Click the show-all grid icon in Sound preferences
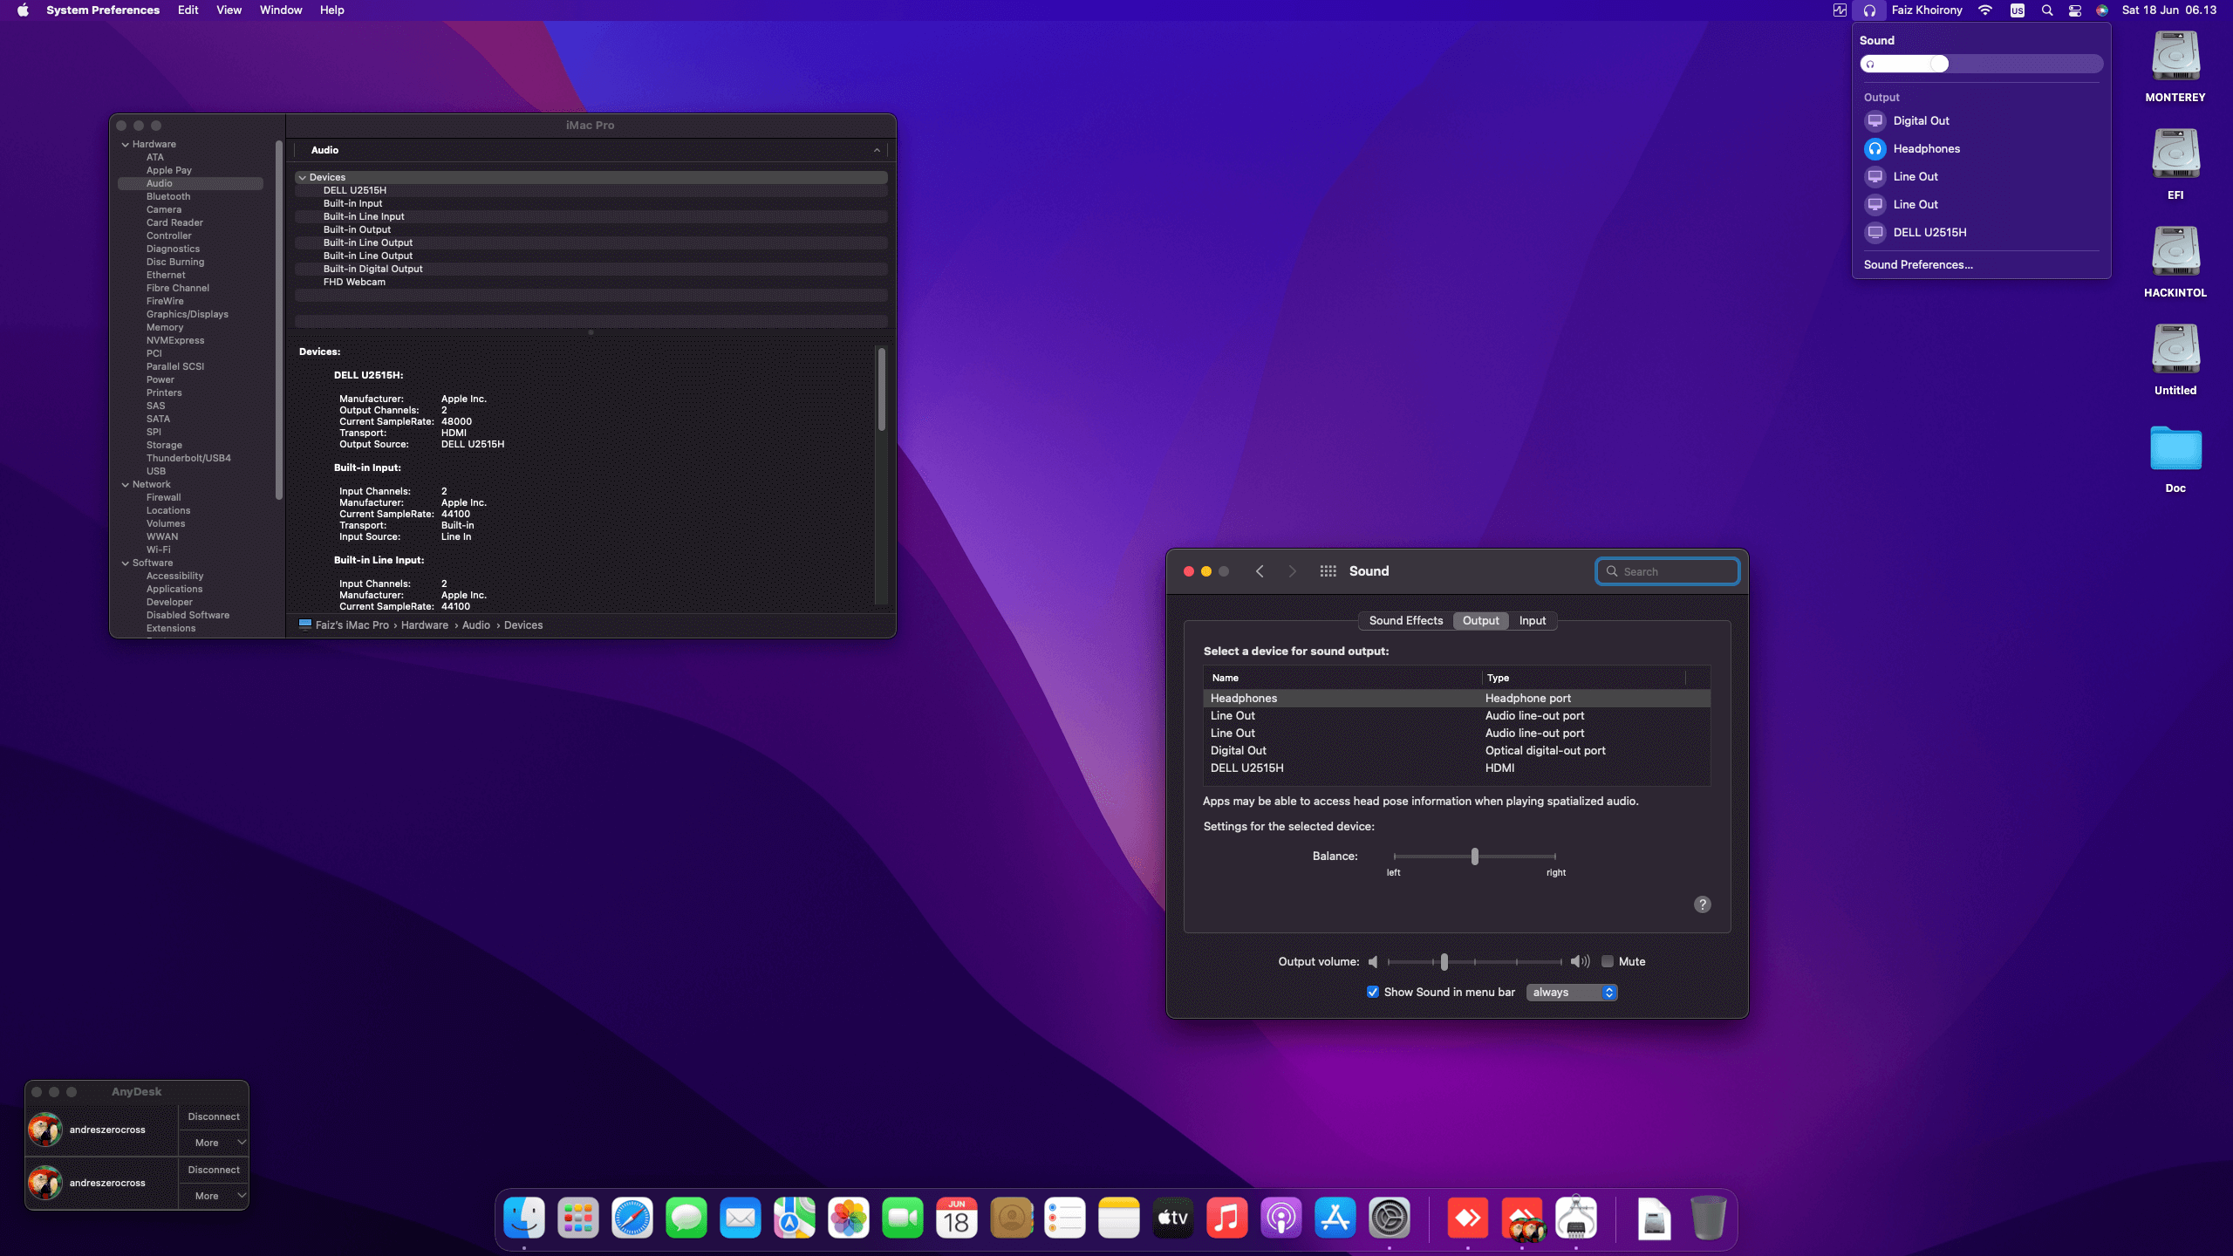 pos(1328,571)
